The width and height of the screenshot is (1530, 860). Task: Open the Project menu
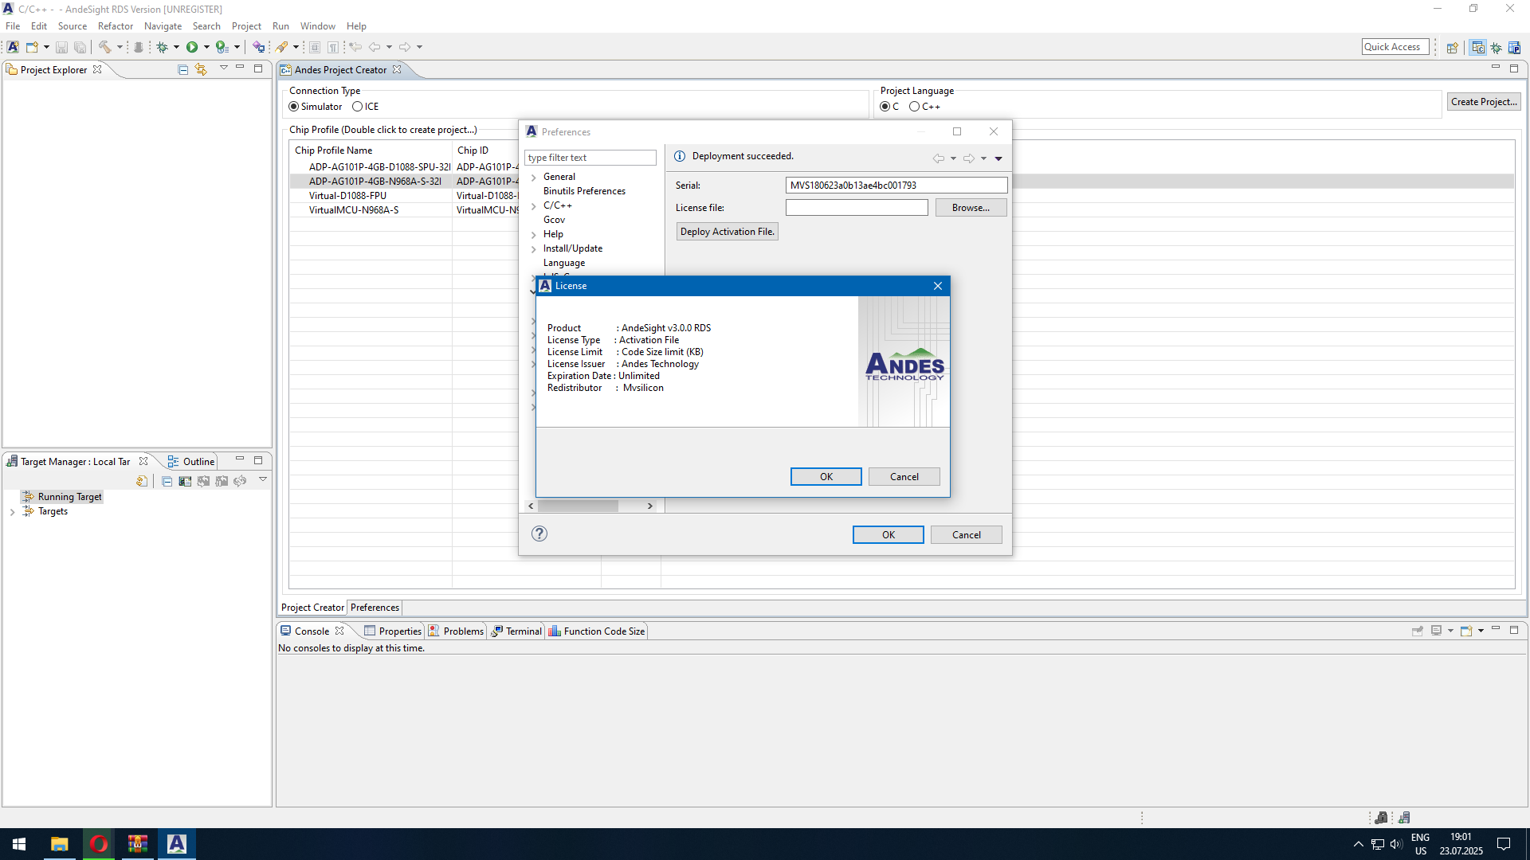[246, 26]
